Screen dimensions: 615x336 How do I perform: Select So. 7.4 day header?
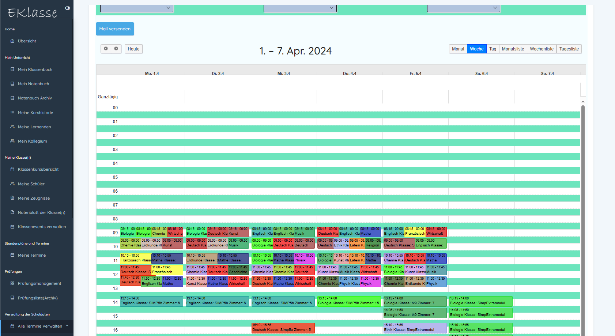click(547, 73)
